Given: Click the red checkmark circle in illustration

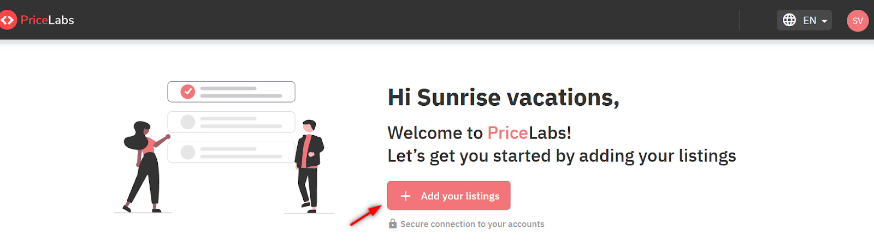Looking at the screenshot, I should coord(188,92).
